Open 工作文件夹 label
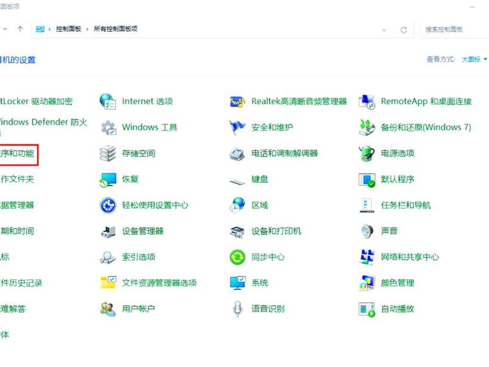Viewport: 489px width, 367px height. [x=17, y=179]
